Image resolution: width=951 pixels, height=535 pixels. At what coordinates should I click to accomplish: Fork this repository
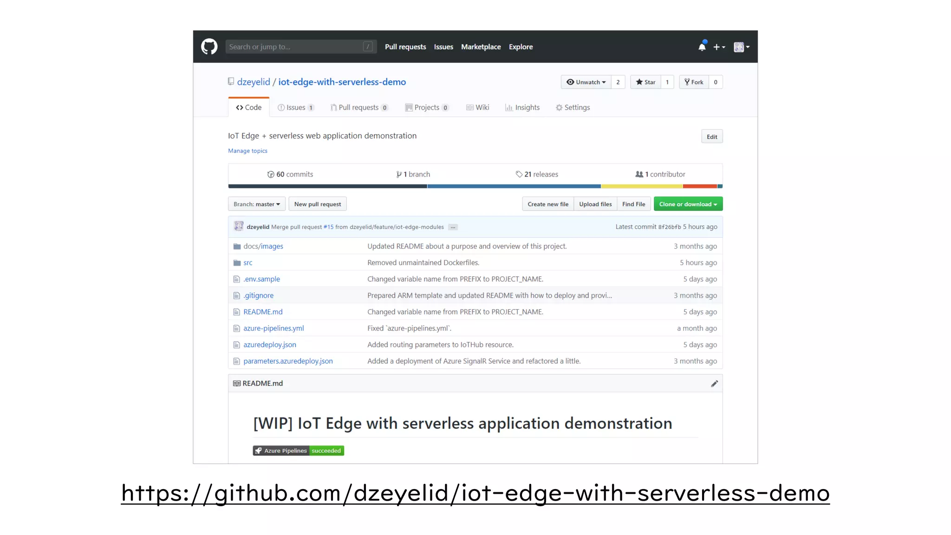[x=694, y=82]
